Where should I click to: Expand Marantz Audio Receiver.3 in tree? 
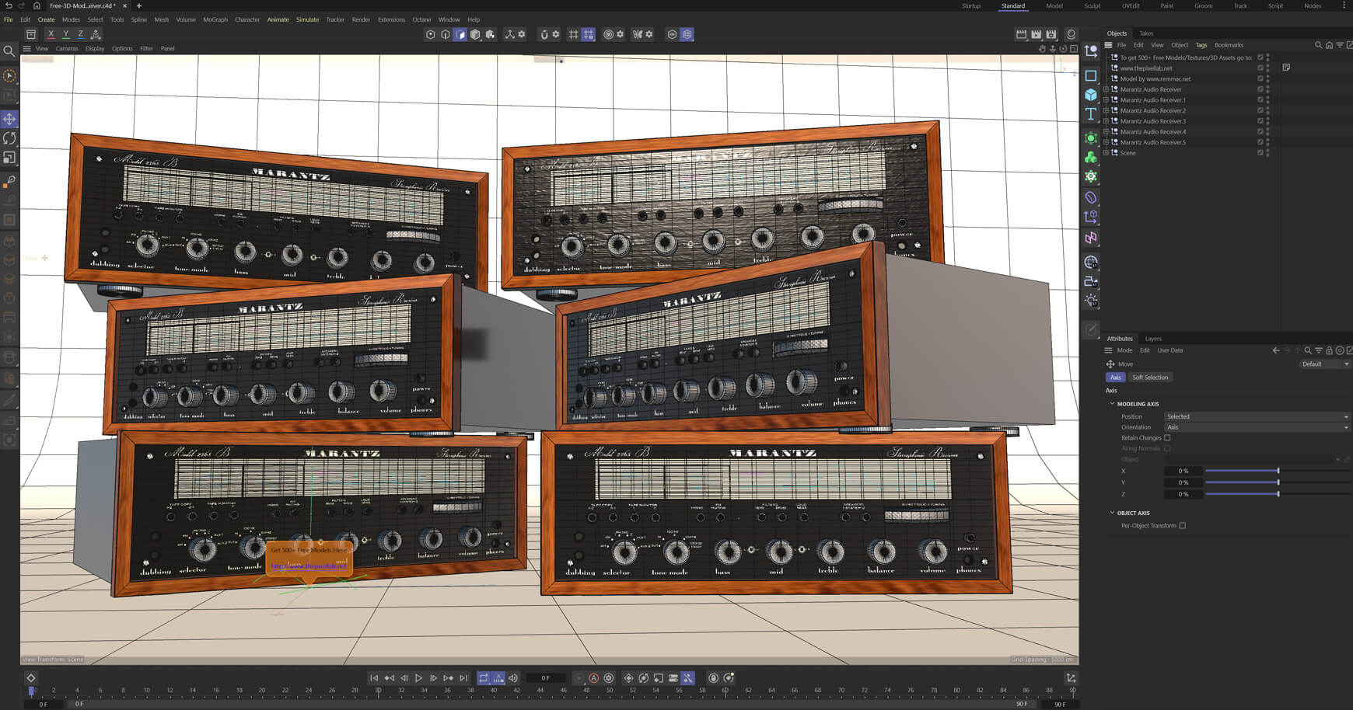1107,121
